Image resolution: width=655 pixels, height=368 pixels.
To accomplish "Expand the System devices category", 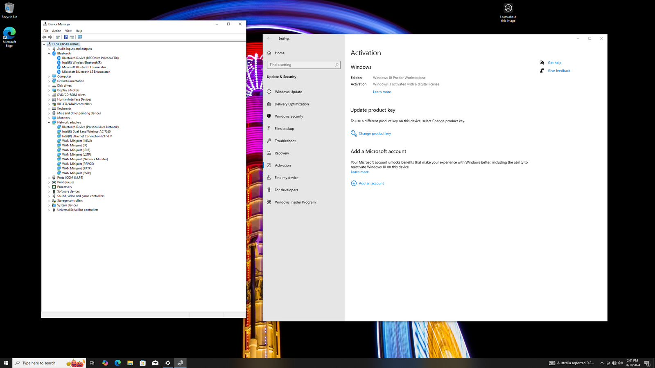I will (x=49, y=205).
